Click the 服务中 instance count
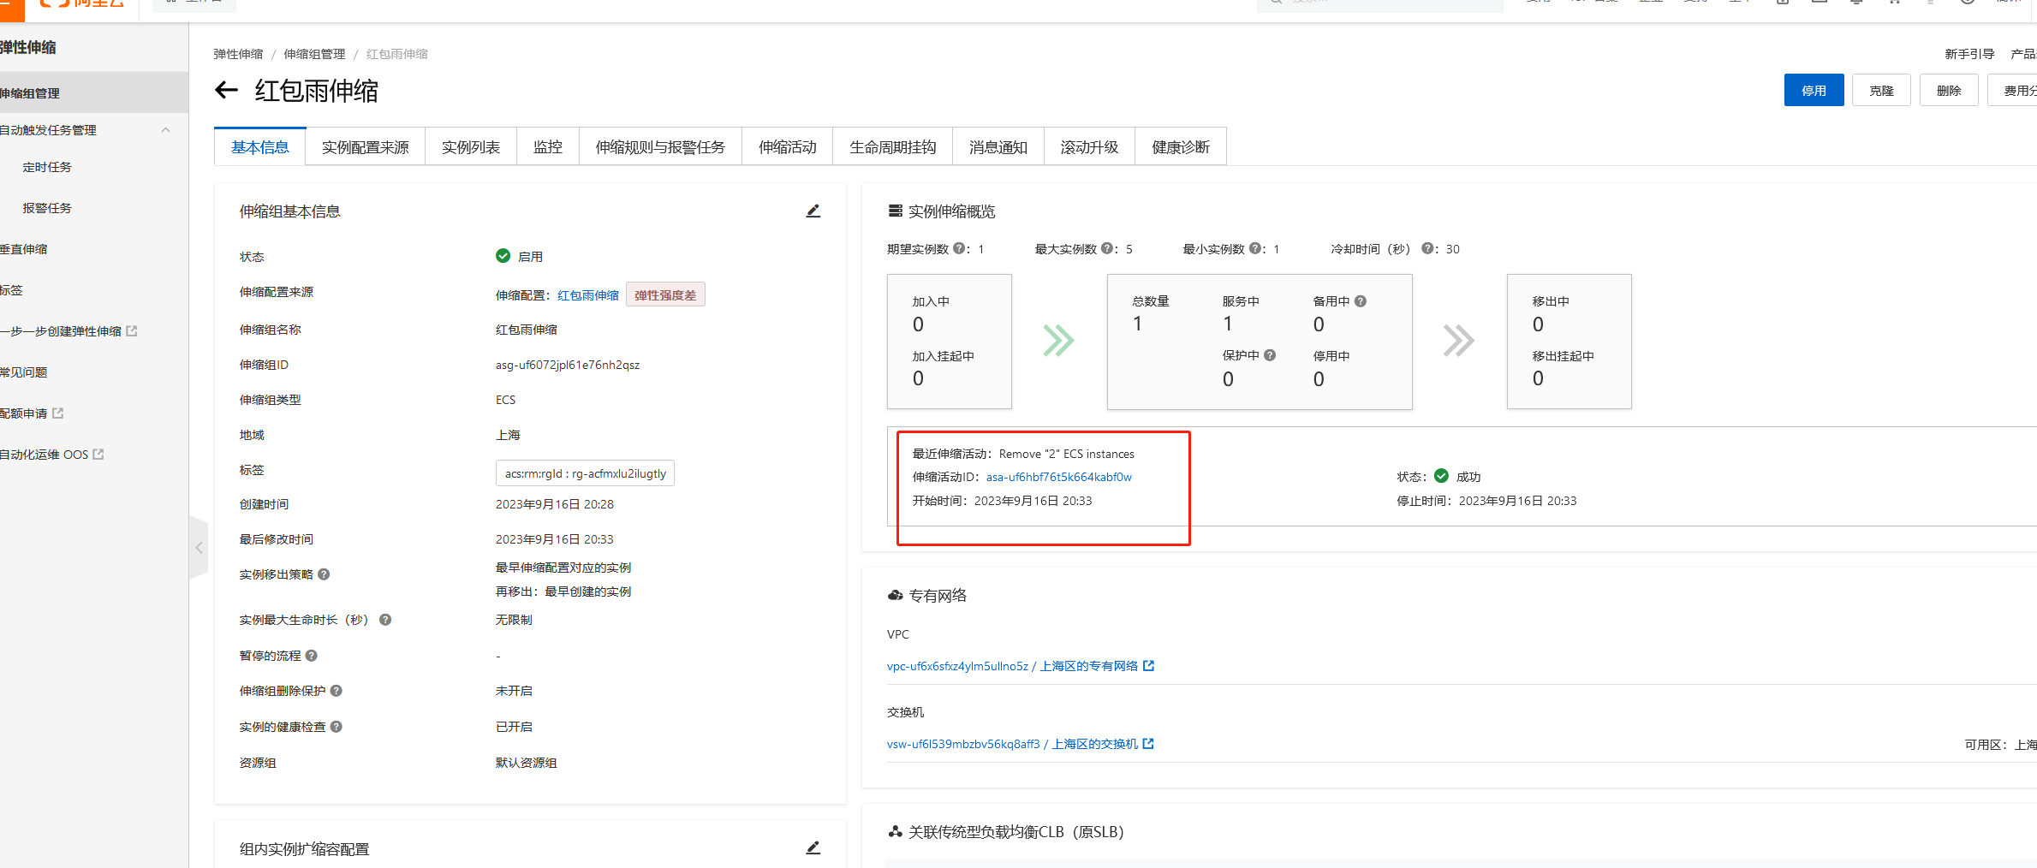The height and width of the screenshot is (868, 2037). tap(1228, 324)
